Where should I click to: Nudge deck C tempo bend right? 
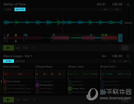click(125, 61)
